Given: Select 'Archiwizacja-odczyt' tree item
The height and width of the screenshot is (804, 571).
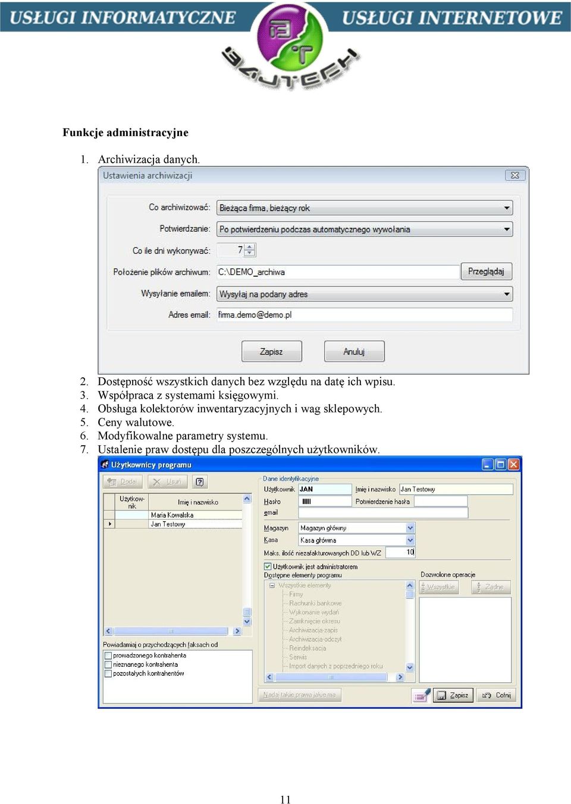Looking at the screenshot, I should point(315,639).
